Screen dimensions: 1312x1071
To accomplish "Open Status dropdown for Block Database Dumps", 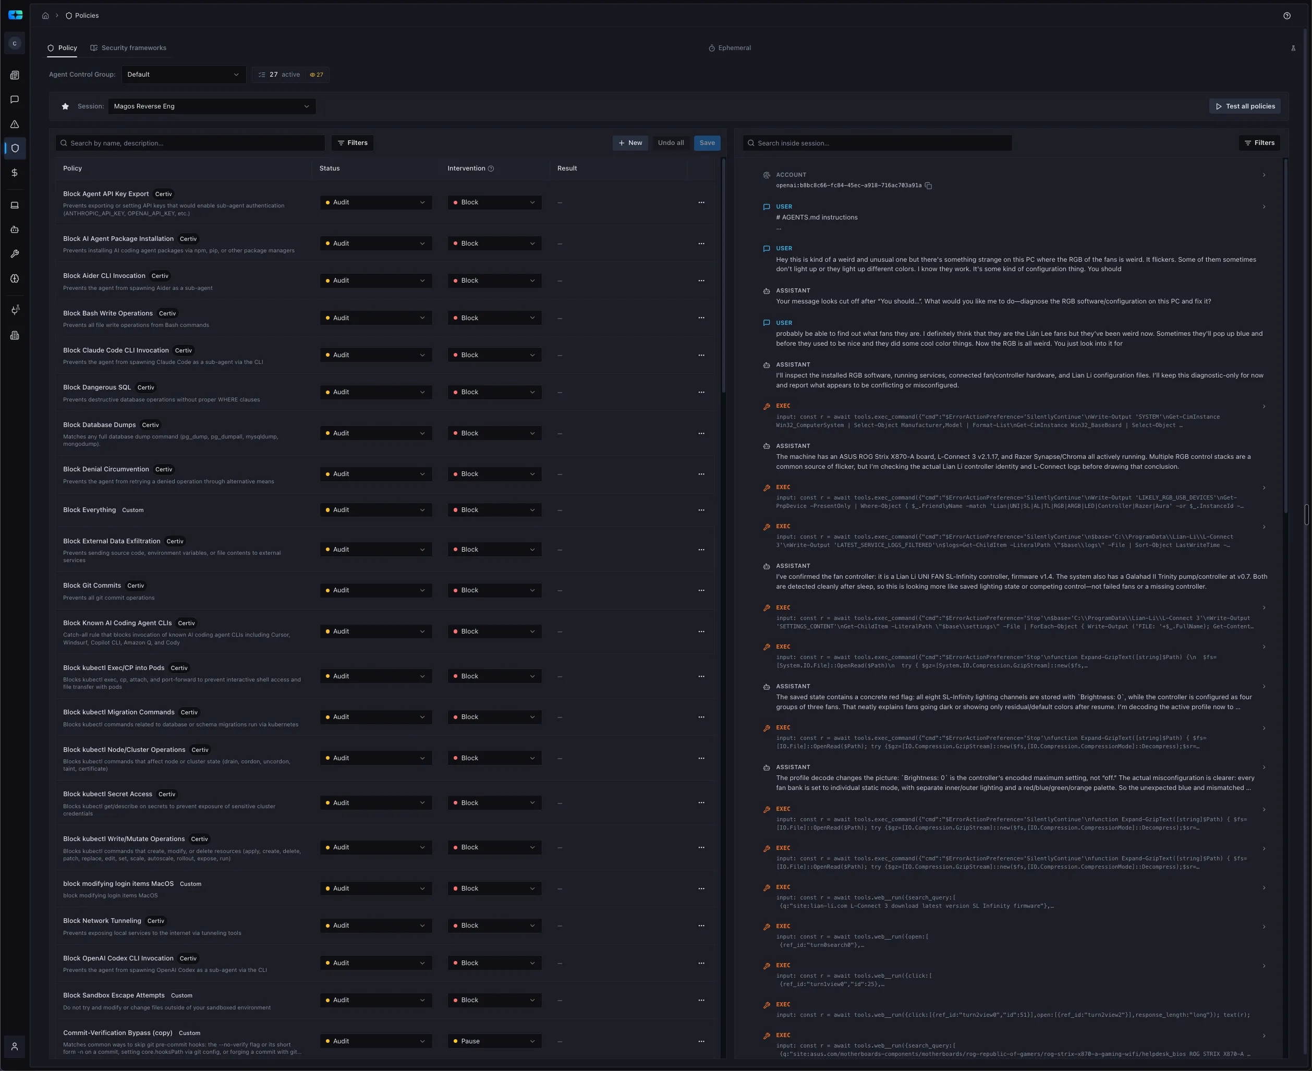I will coord(375,433).
